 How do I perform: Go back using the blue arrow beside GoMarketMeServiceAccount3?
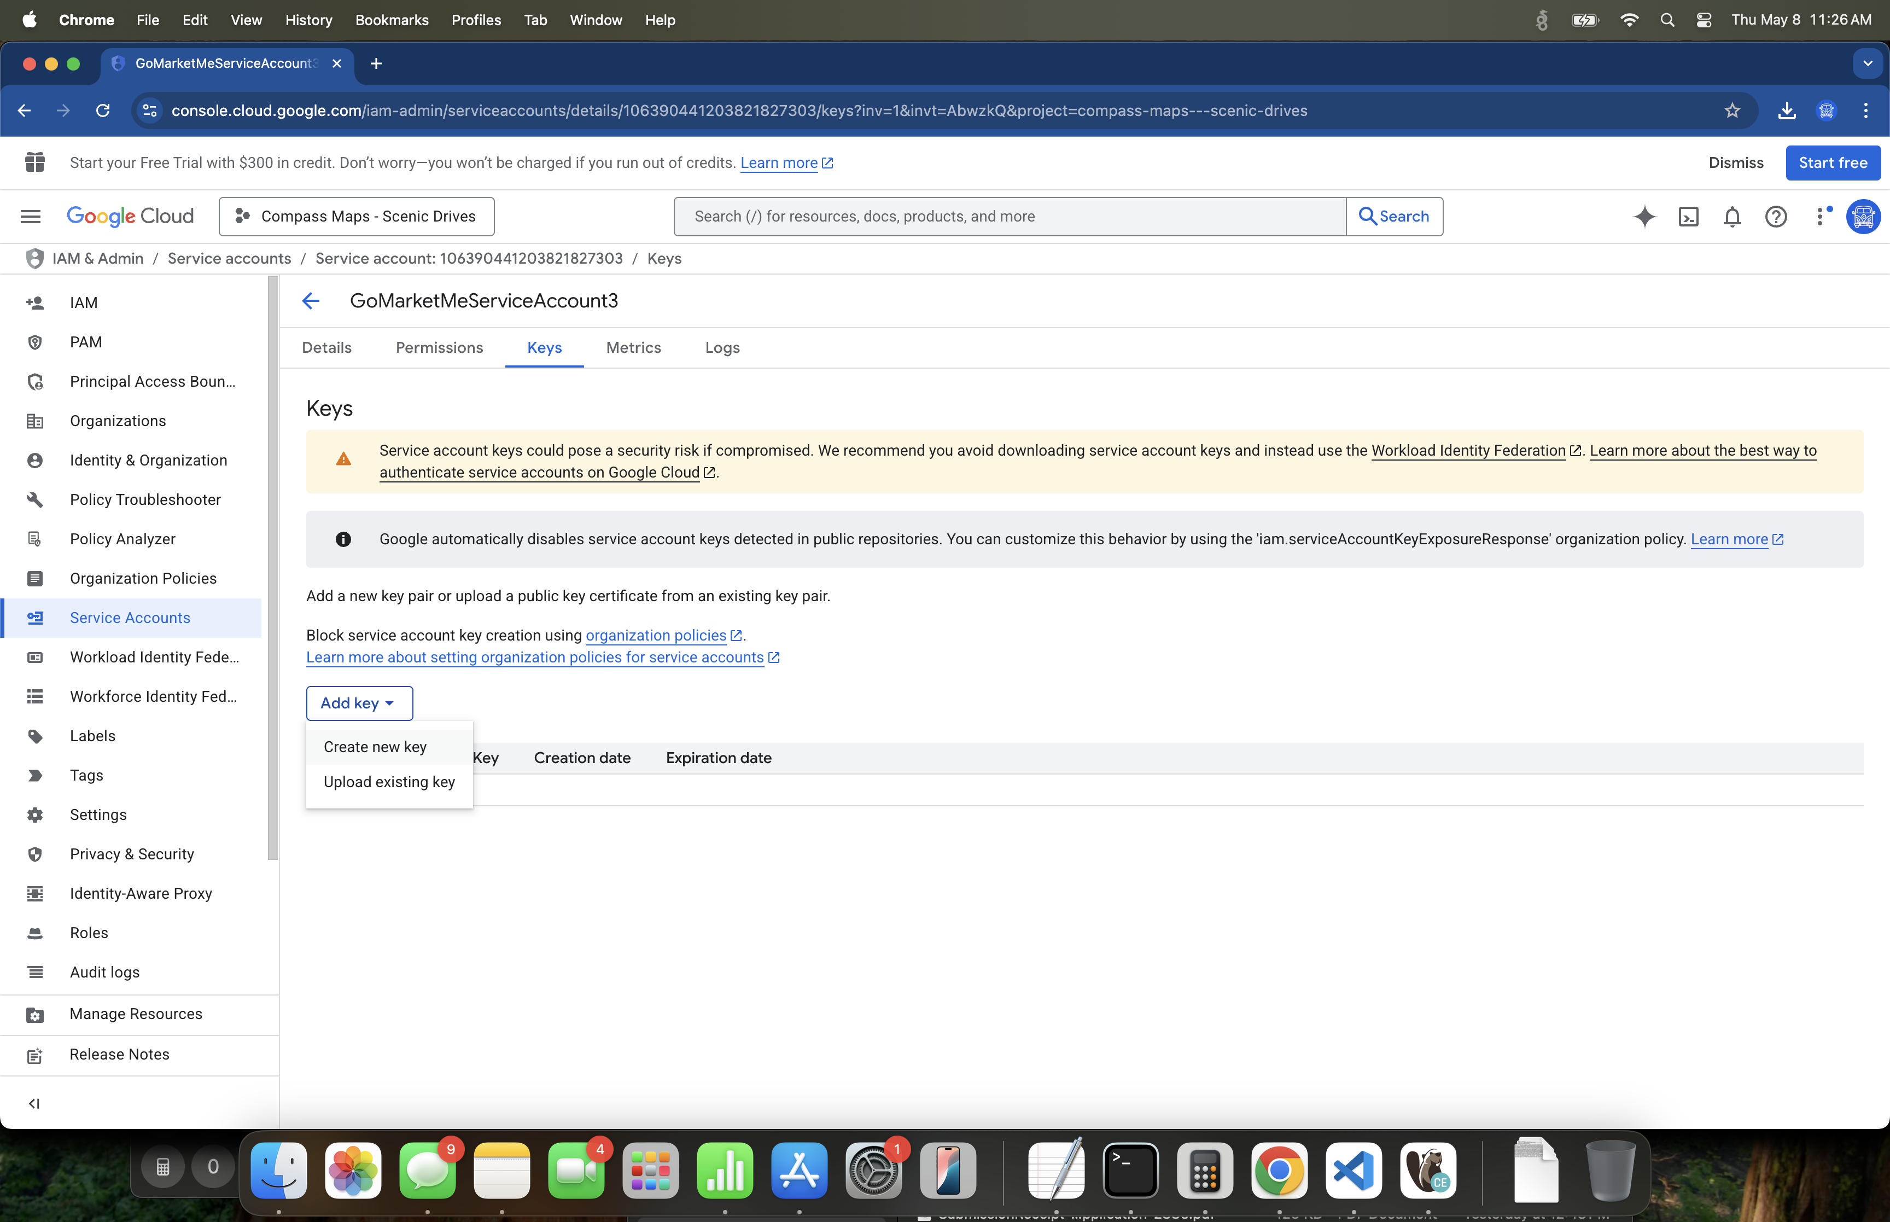(310, 301)
